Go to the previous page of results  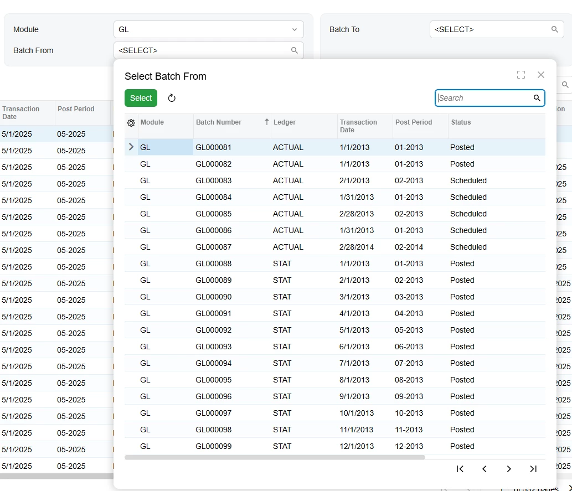point(485,469)
